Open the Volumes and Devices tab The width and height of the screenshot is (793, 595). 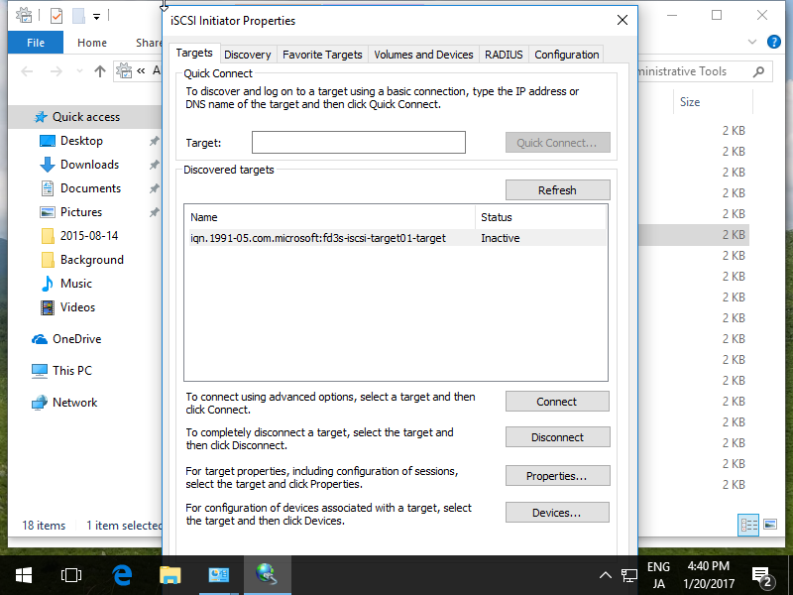click(x=423, y=55)
